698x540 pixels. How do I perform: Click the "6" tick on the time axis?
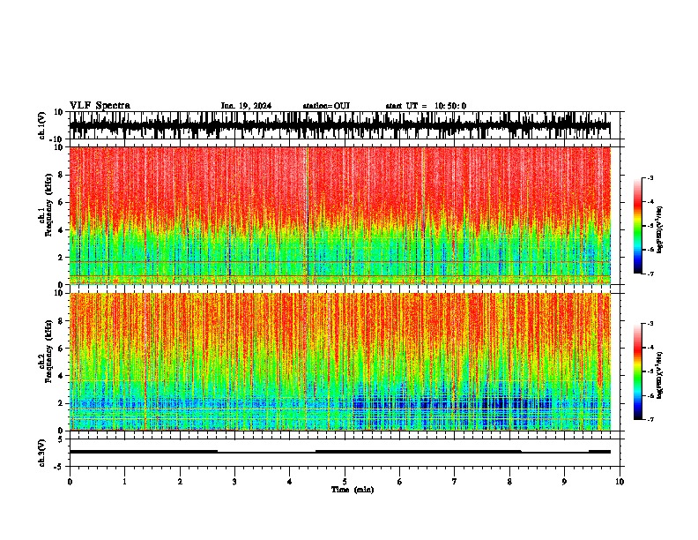[x=400, y=482]
